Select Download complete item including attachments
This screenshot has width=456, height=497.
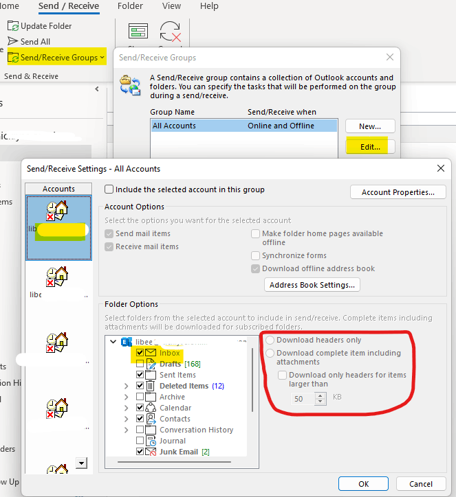coord(270,353)
